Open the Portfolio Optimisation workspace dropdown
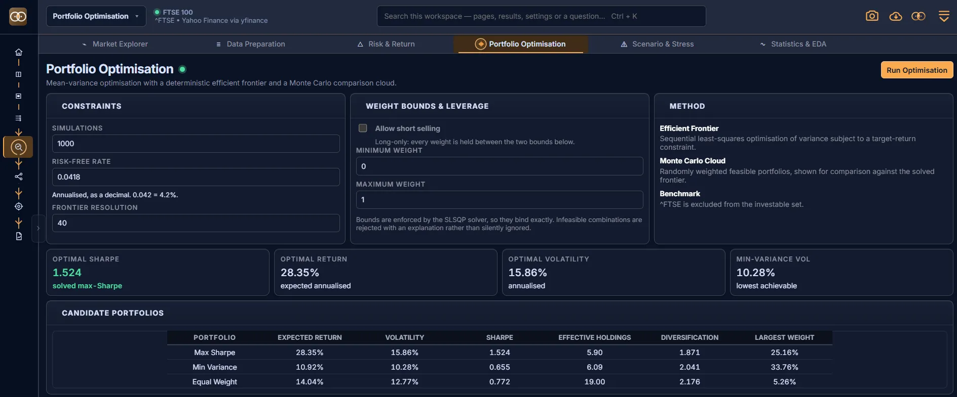This screenshot has height=397, width=957. pos(96,16)
